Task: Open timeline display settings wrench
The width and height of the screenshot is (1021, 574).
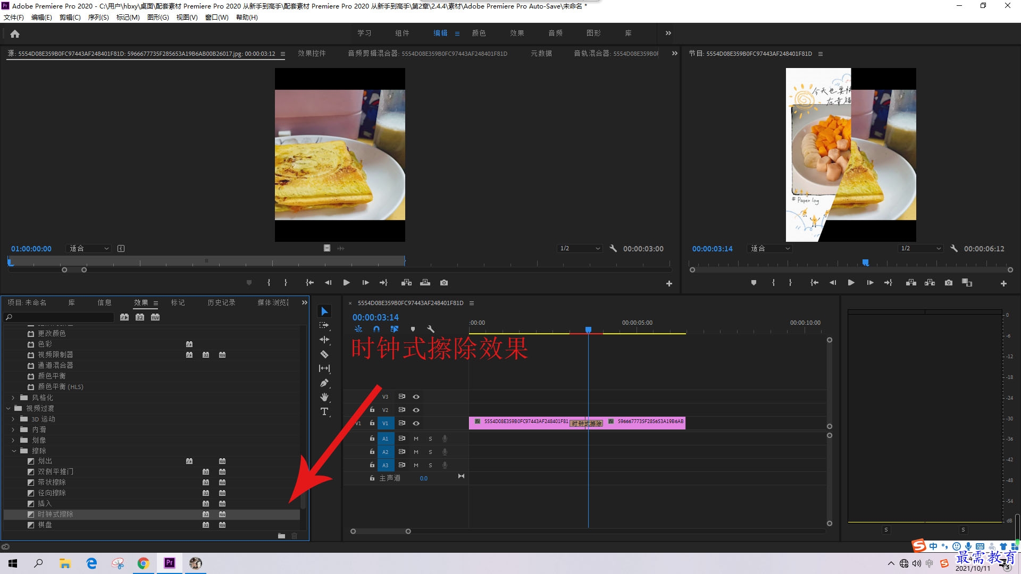Action: coord(431,329)
